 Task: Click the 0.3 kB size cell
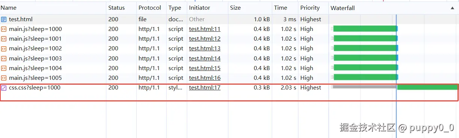click(x=262, y=88)
